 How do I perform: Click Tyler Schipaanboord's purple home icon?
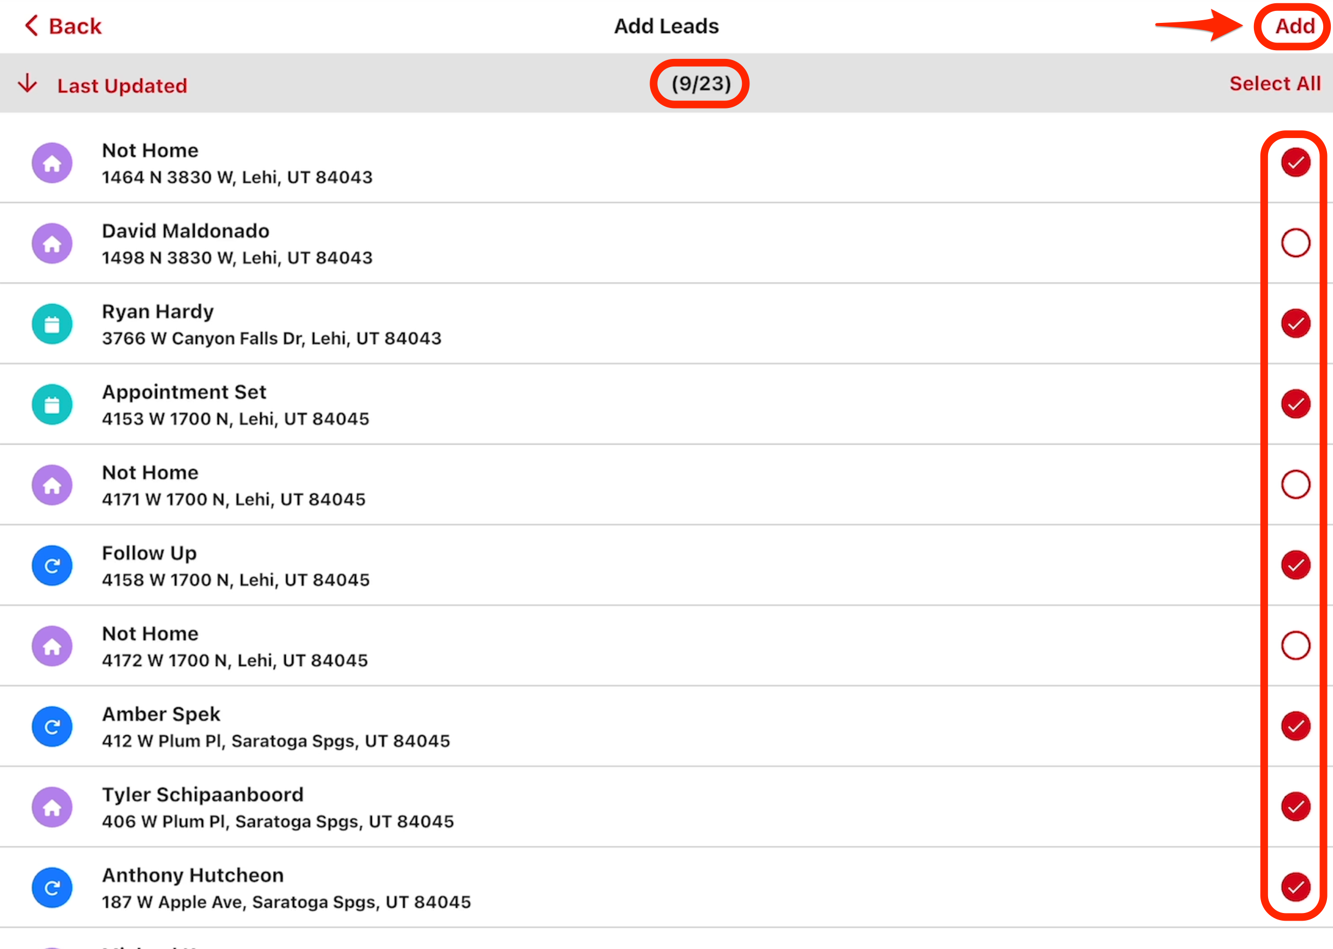[x=52, y=807]
